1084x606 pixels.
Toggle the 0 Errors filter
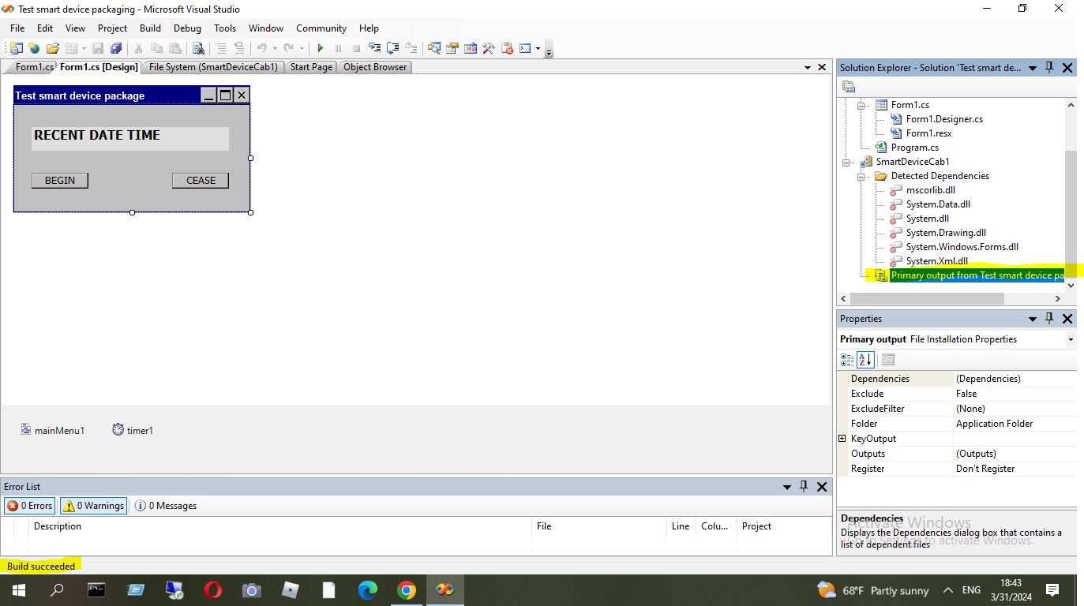pyautogui.click(x=29, y=506)
